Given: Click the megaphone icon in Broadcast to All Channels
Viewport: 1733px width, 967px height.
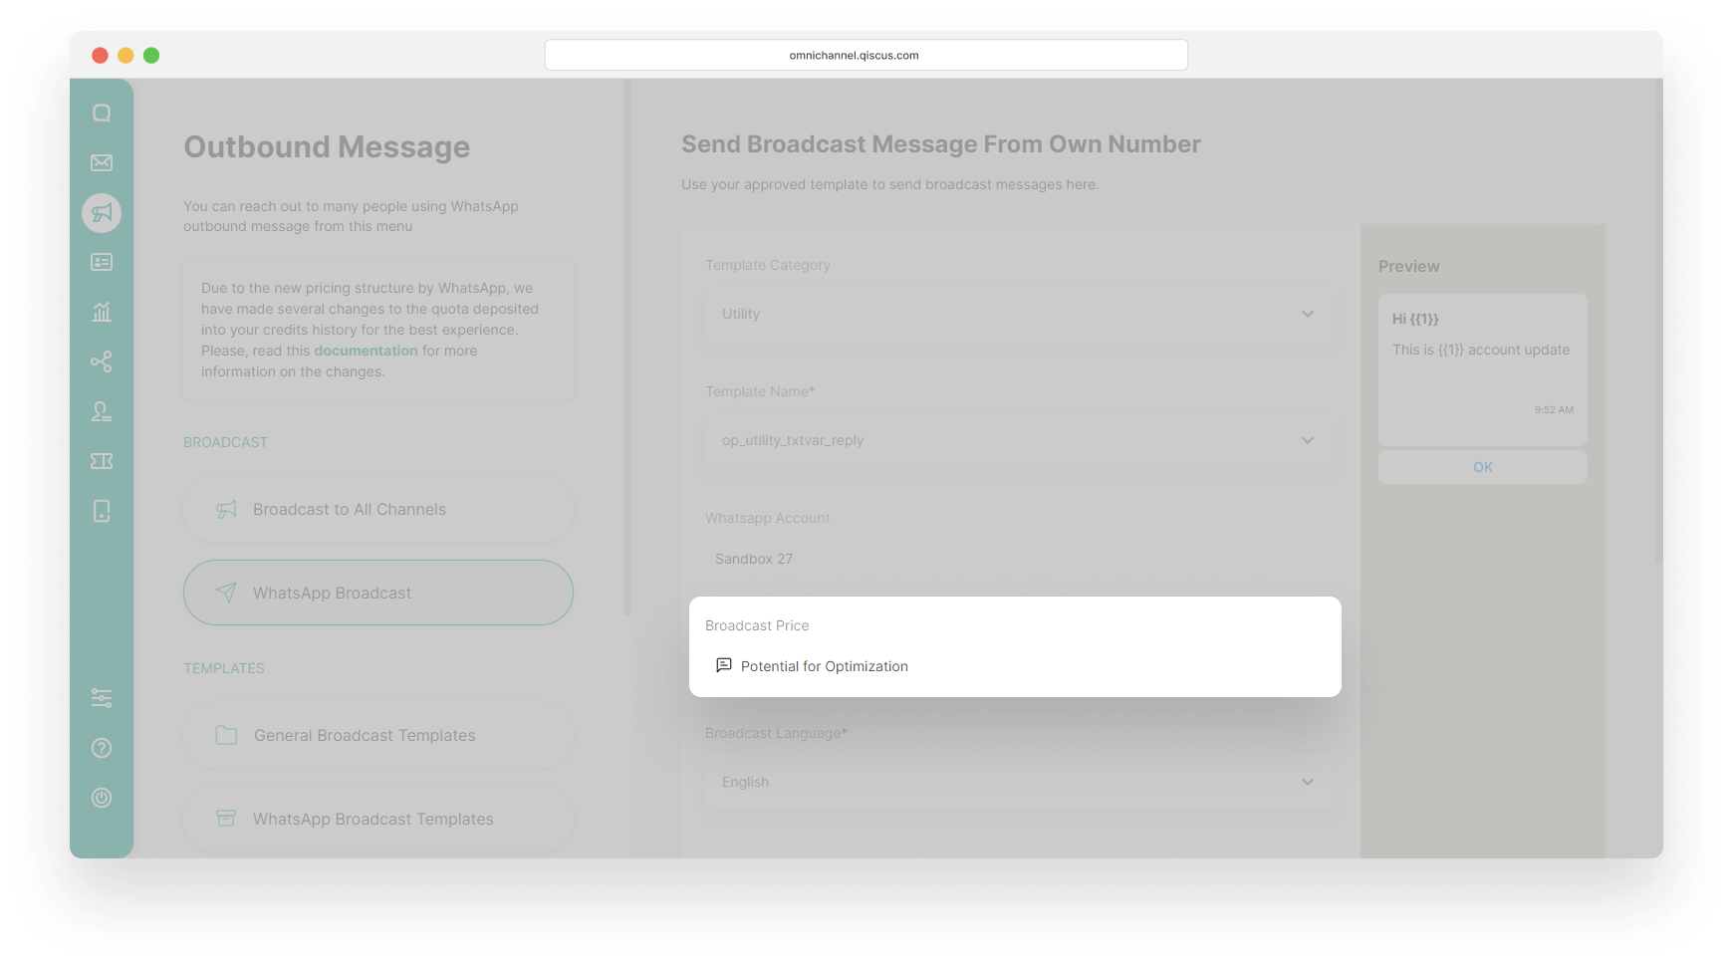Looking at the screenshot, I should [x=226, y=509].
